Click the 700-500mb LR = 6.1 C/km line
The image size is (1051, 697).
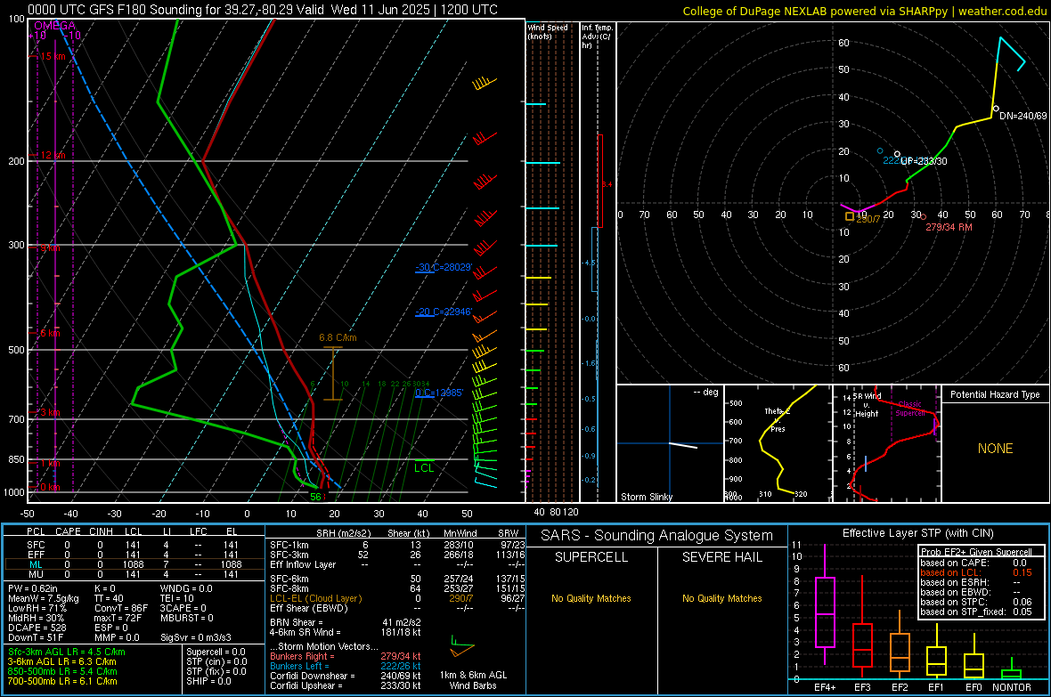tap(62, 681)
